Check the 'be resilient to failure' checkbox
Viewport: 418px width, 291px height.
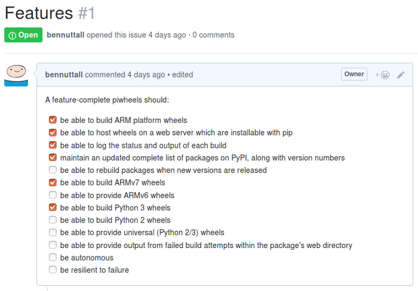[53, 270]
